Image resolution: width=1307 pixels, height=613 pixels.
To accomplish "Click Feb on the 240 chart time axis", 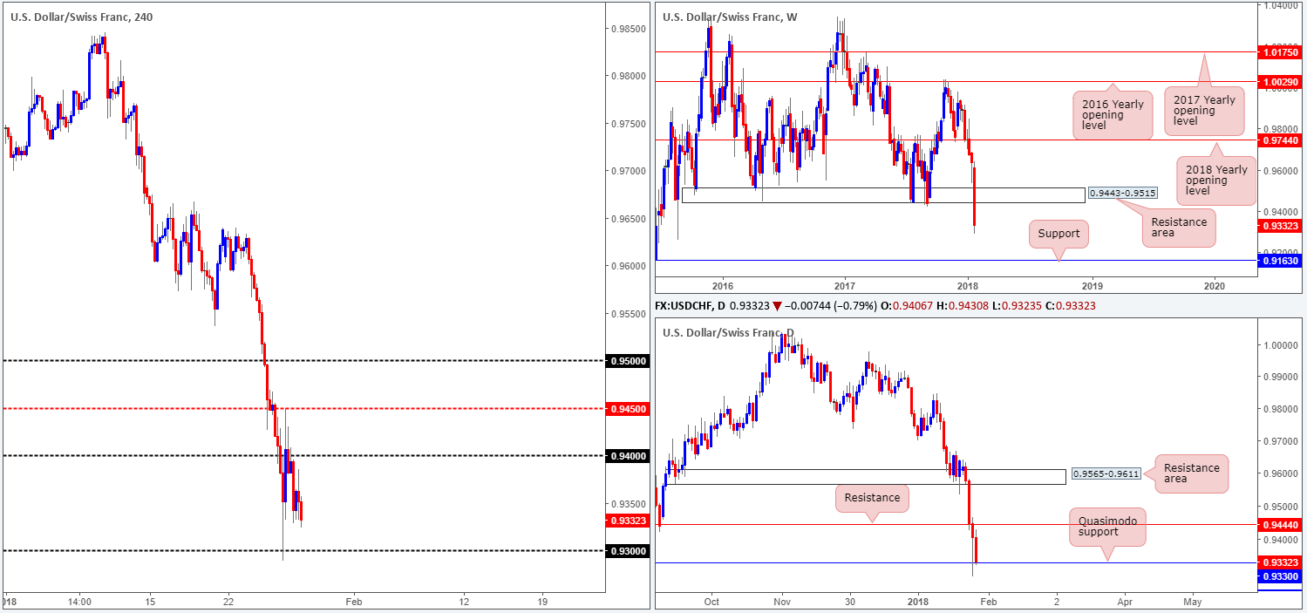I will click(x=352, y=602).
